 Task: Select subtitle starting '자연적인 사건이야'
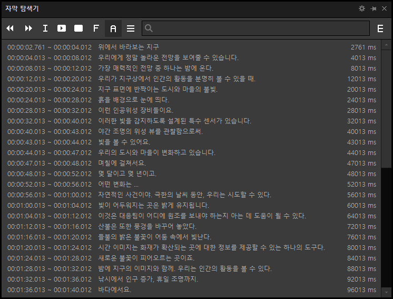[185, 195]
